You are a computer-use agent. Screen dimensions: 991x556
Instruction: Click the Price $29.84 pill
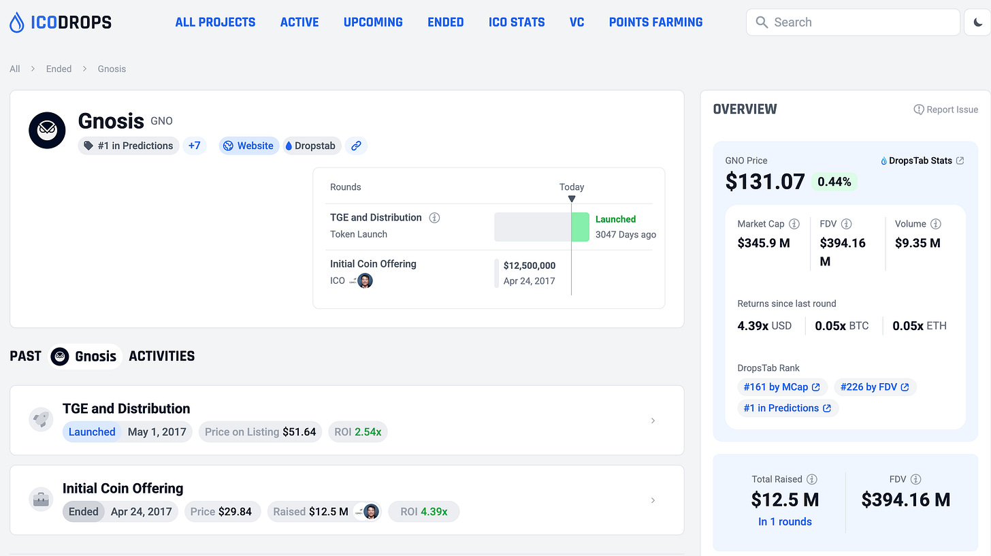221,512
